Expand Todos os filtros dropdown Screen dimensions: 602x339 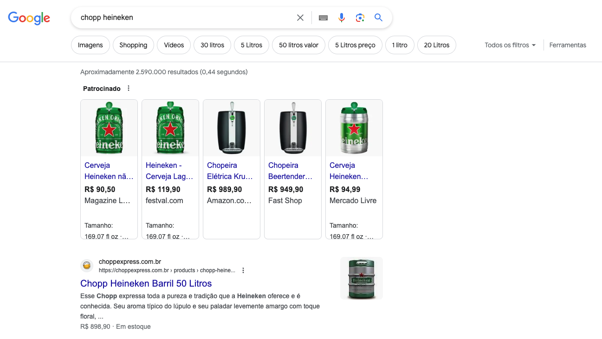coord(510,45)
